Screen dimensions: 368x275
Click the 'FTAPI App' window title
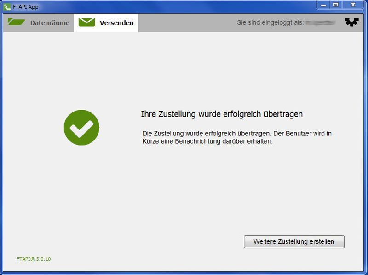coord(26,7)
